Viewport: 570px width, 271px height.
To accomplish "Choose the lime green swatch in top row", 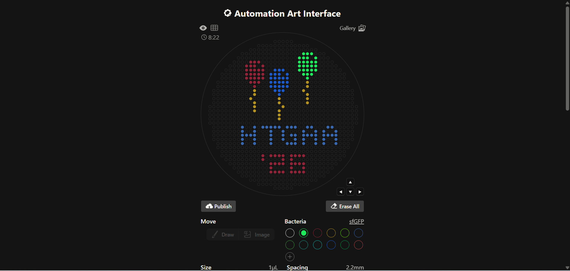I will point(345,233).
